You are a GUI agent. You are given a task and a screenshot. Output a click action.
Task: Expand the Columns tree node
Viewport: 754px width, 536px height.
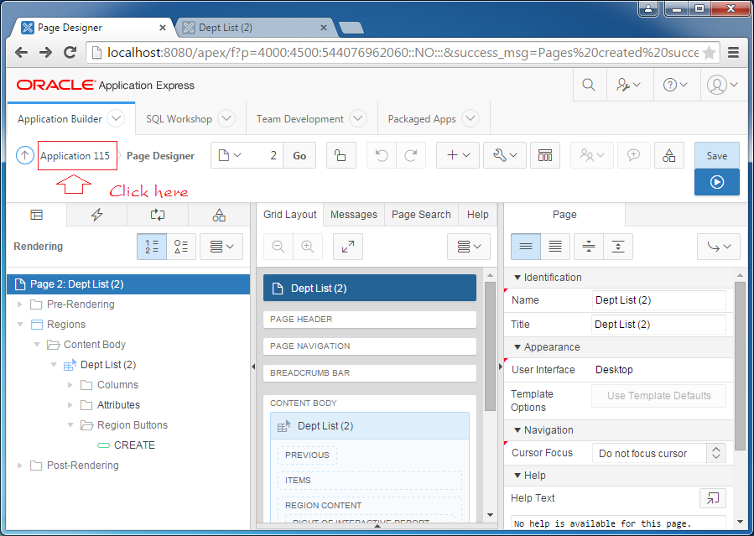point(70,385)
